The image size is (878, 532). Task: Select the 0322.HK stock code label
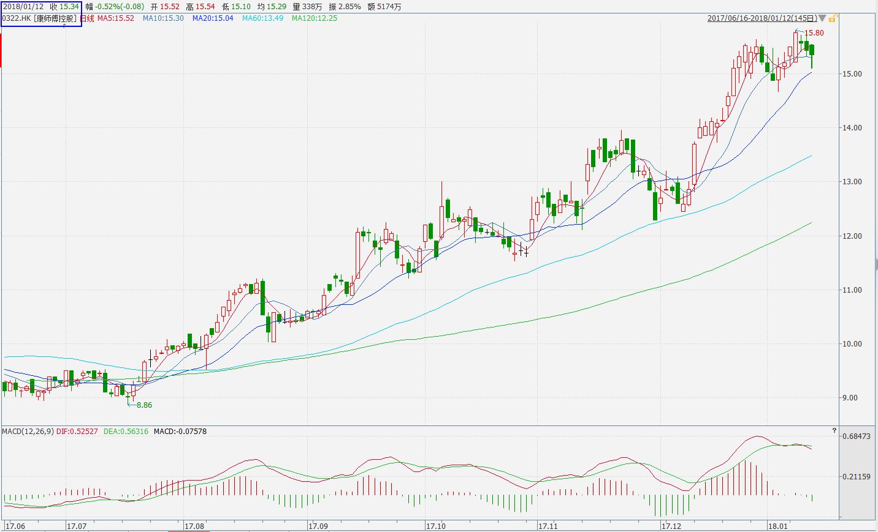[16, 18]
